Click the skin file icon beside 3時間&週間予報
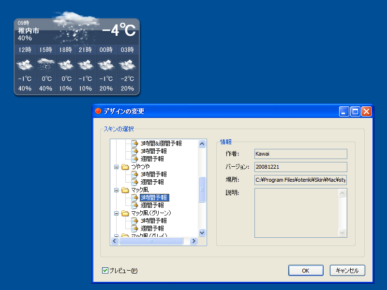The width and height of the screenshot is (387, 290). pyautogui.click(x=135, y=144)
